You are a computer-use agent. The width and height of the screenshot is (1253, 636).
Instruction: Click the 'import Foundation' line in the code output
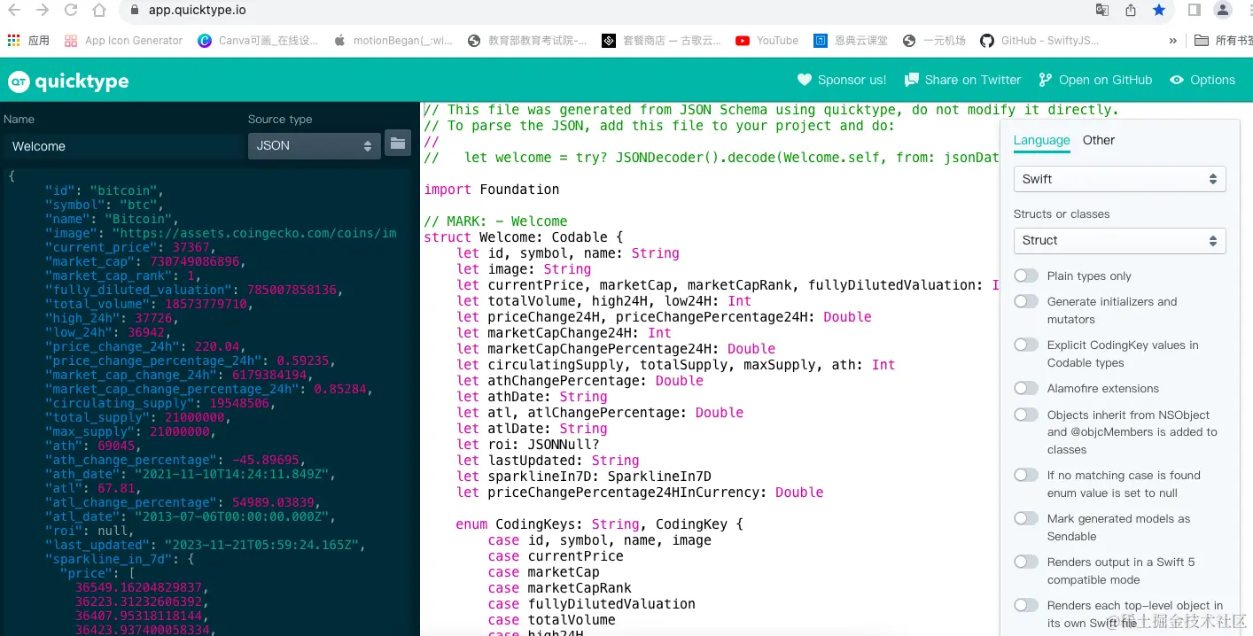point(492,190)
